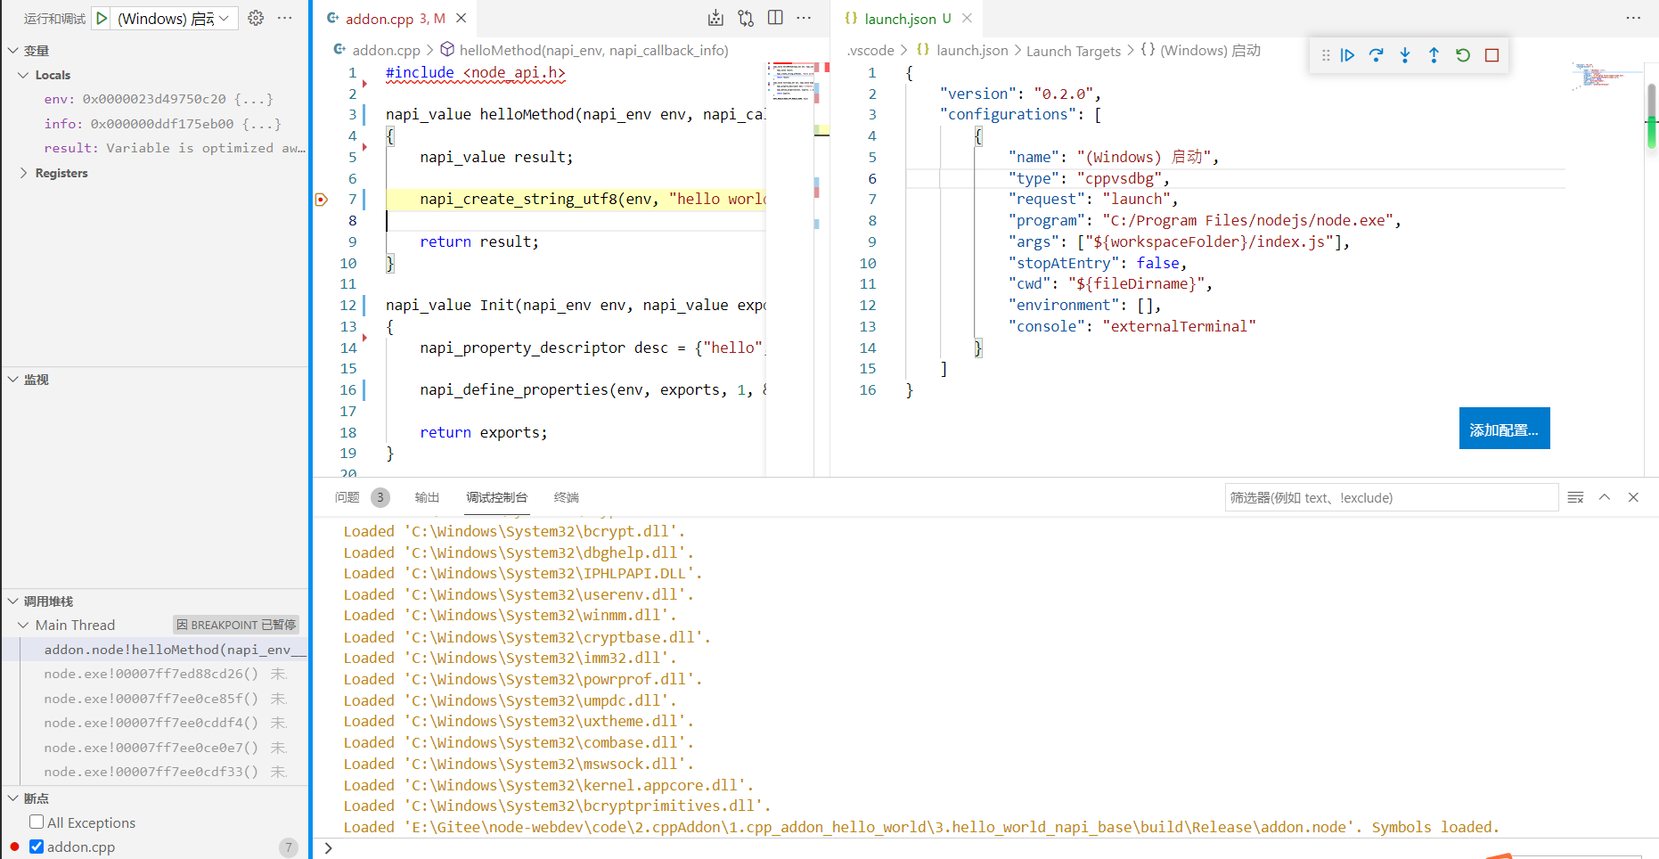Start debugging with green play icon
This screenshot has height=859, width=1659.
[x=102, y=18]
